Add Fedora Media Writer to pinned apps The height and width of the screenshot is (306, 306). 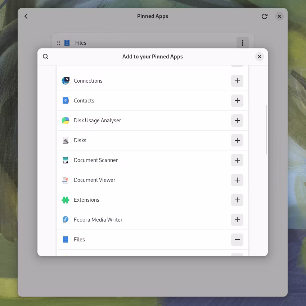(x=237, y=220)
